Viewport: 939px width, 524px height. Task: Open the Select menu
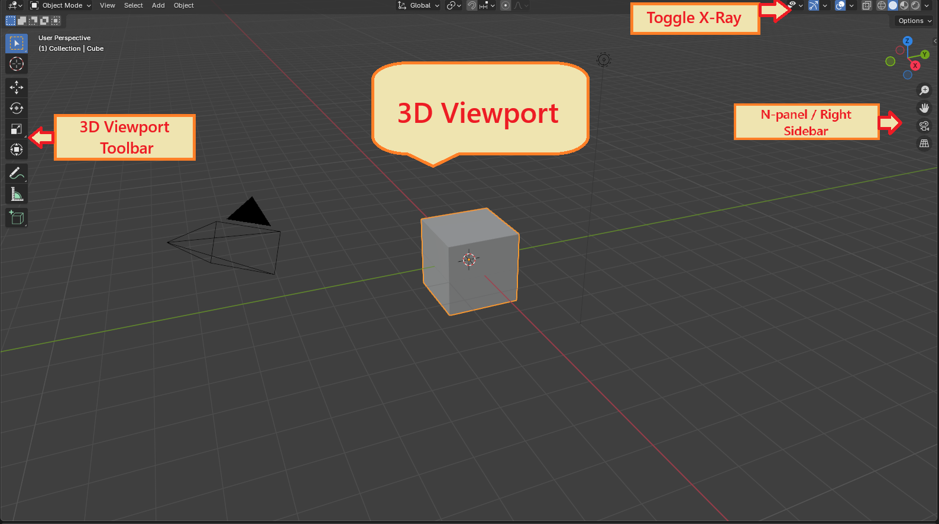click(x=134, y=5)
